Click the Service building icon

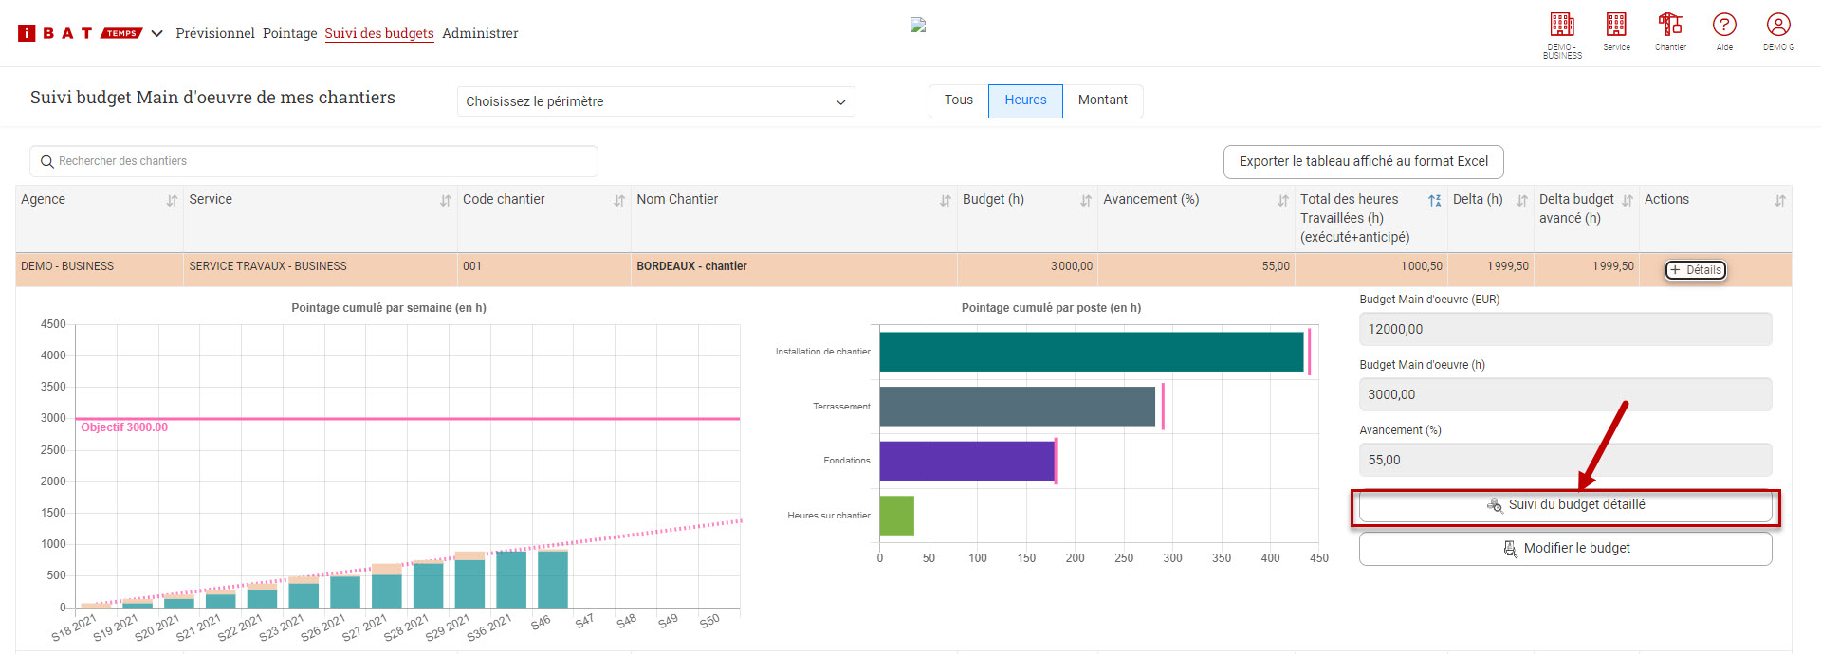coord(1616,26)
